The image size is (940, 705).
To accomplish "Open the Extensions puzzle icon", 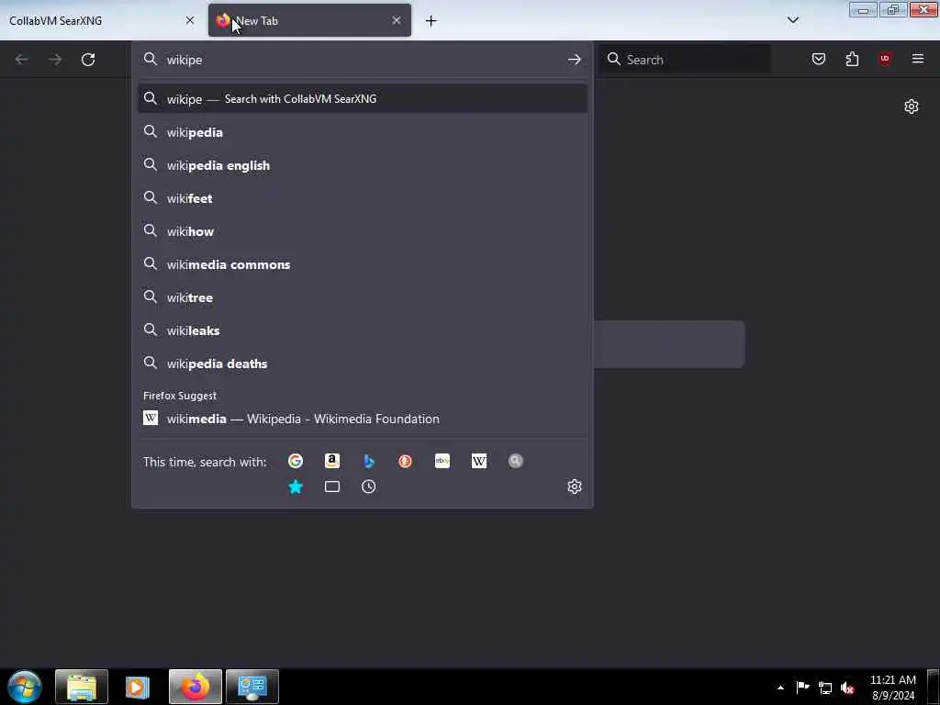I will click(852, 59).
